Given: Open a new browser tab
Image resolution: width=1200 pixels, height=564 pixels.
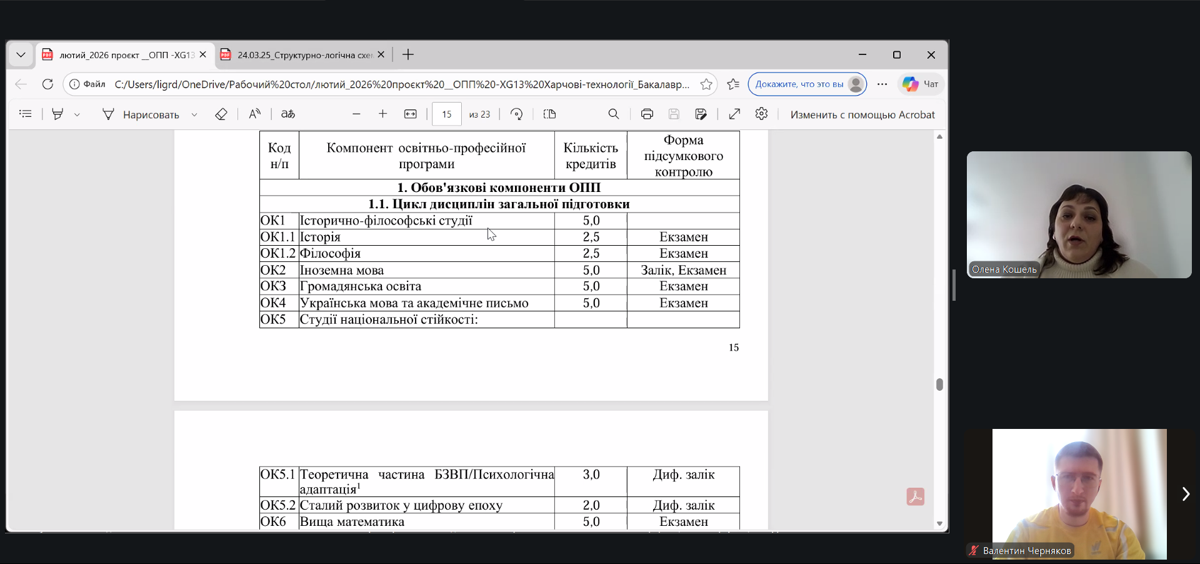Looking at the screenshot, I should coord(408,55).
